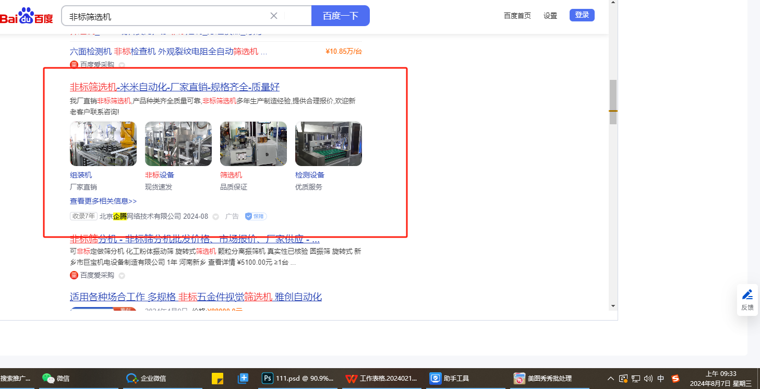This screenshot has width=760, height=389.
Task: Click the 现货速发 text
Action: click(x=159, y=187)
